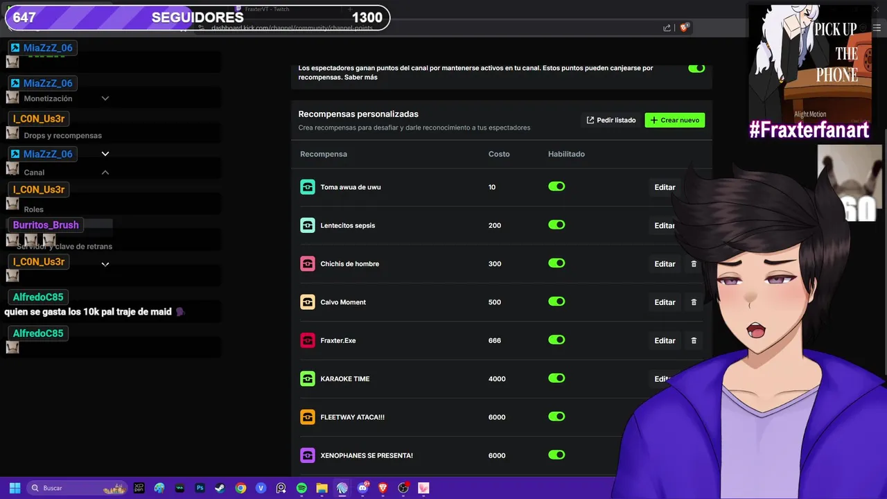Open File Explorer from the taskbar

coord(322,488)
